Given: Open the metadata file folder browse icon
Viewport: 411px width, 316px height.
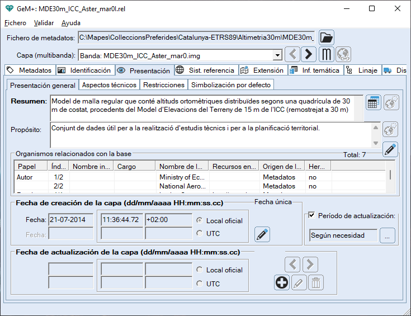Looking at the screenshot, I should tap(327, 37).
